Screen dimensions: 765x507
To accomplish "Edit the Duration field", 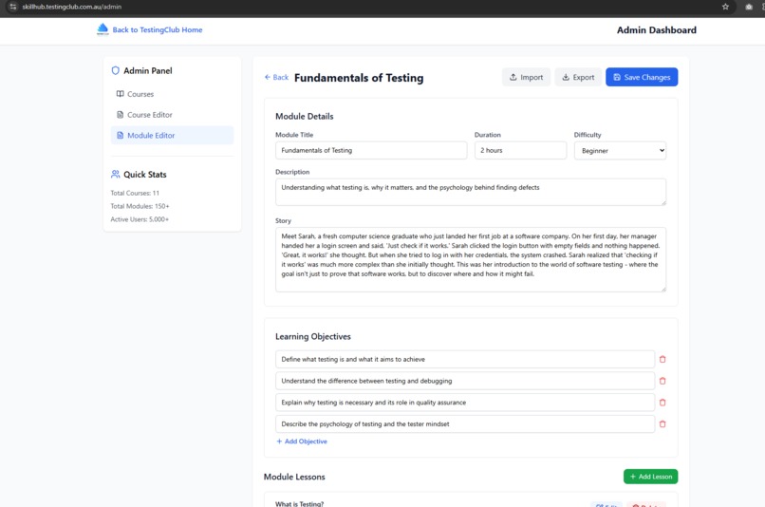I will [x=520, y=150].
